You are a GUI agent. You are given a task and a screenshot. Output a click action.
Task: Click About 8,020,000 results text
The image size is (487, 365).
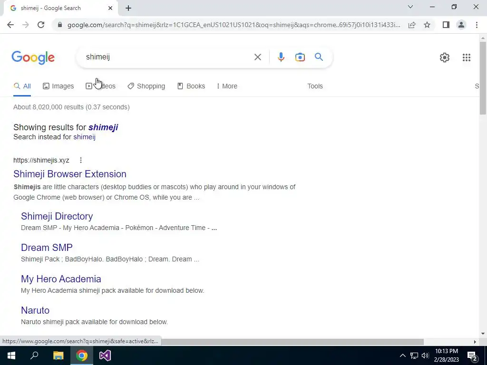coord(71,107)
